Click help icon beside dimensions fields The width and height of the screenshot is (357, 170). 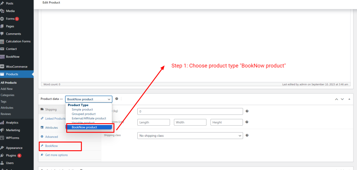coord(247,122)
